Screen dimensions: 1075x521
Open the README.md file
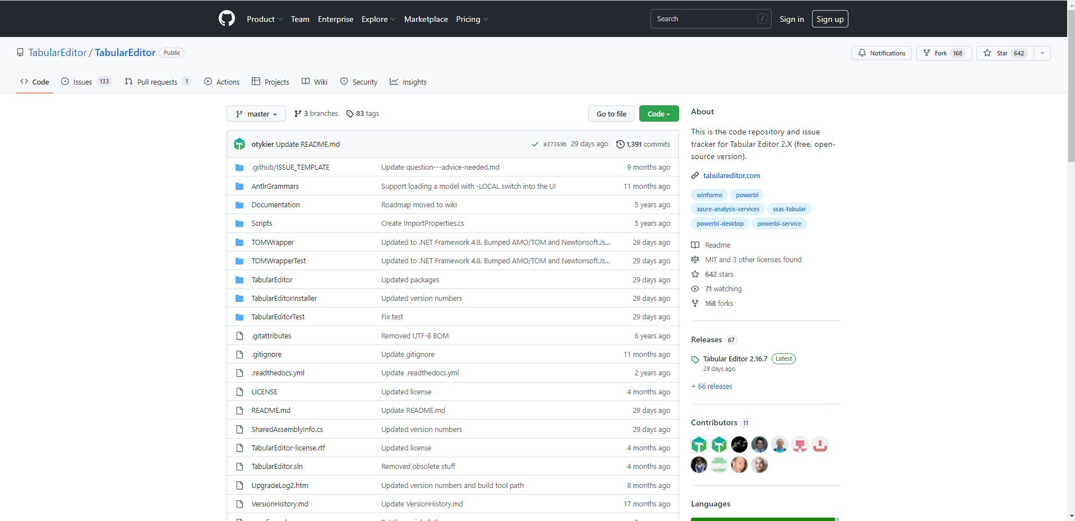point(271,410)
